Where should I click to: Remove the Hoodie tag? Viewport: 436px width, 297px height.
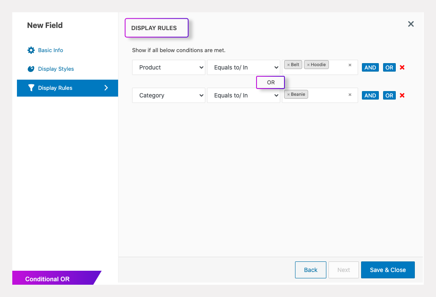pos(308,65)
